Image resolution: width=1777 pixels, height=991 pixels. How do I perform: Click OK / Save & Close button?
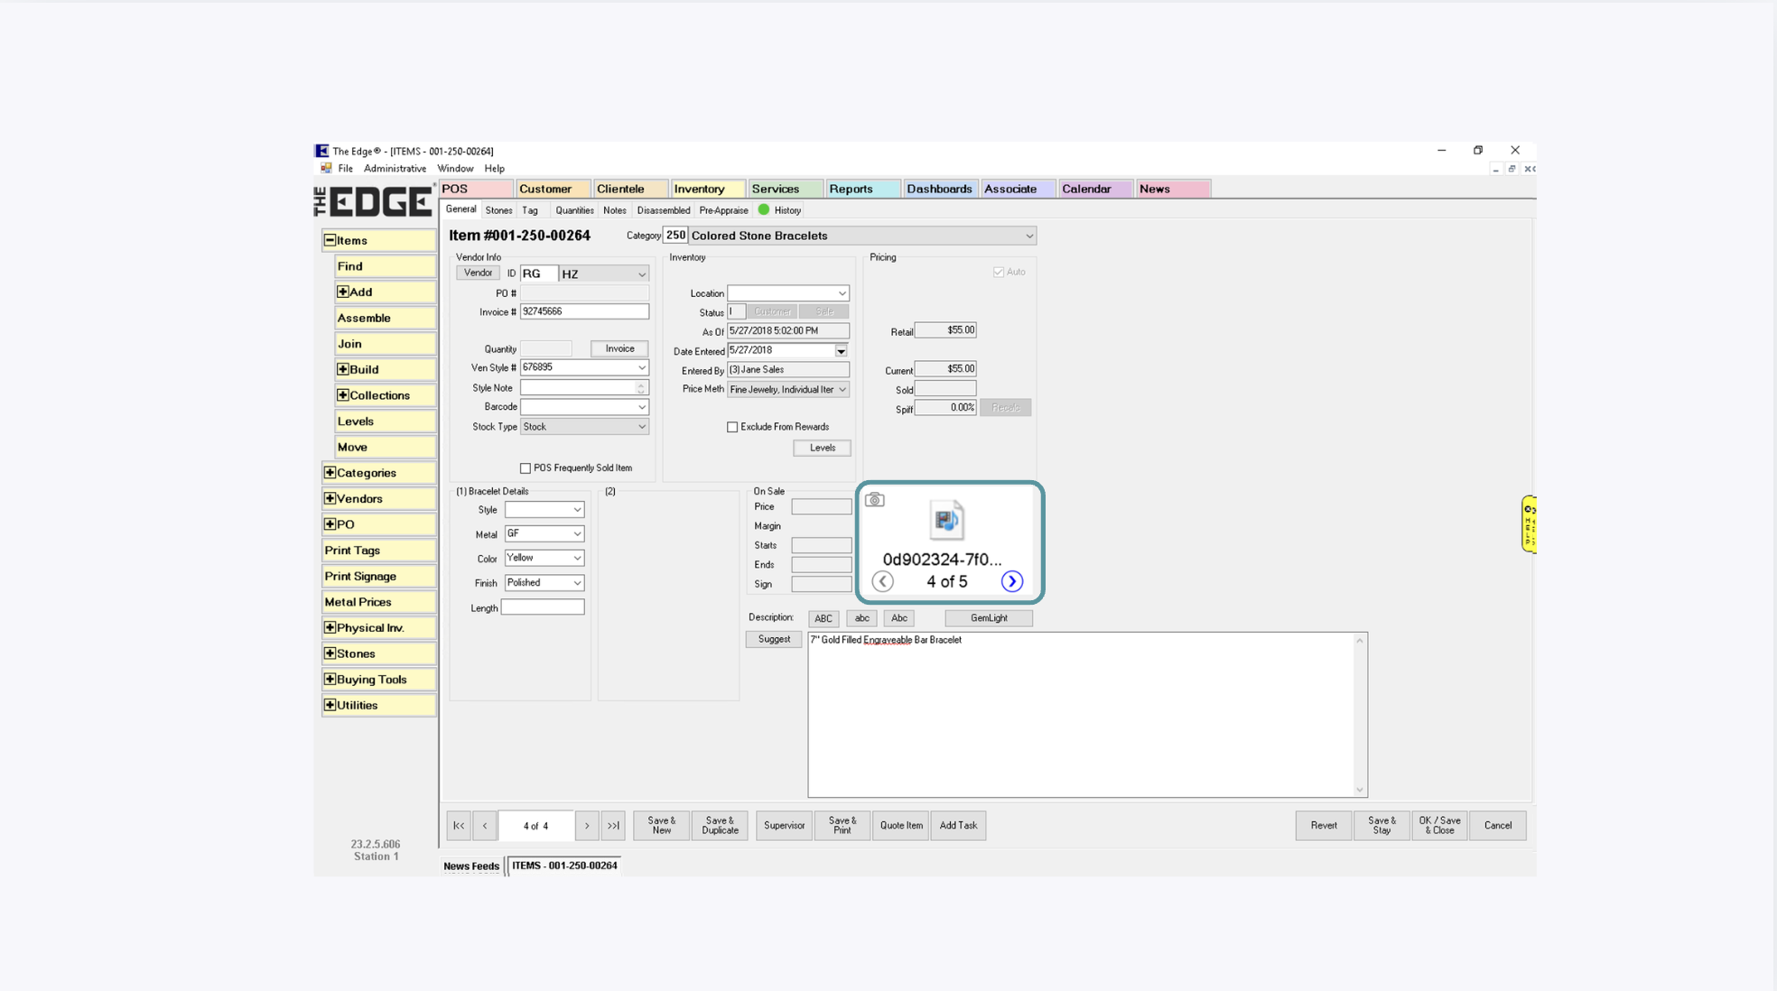[1439, 825]
